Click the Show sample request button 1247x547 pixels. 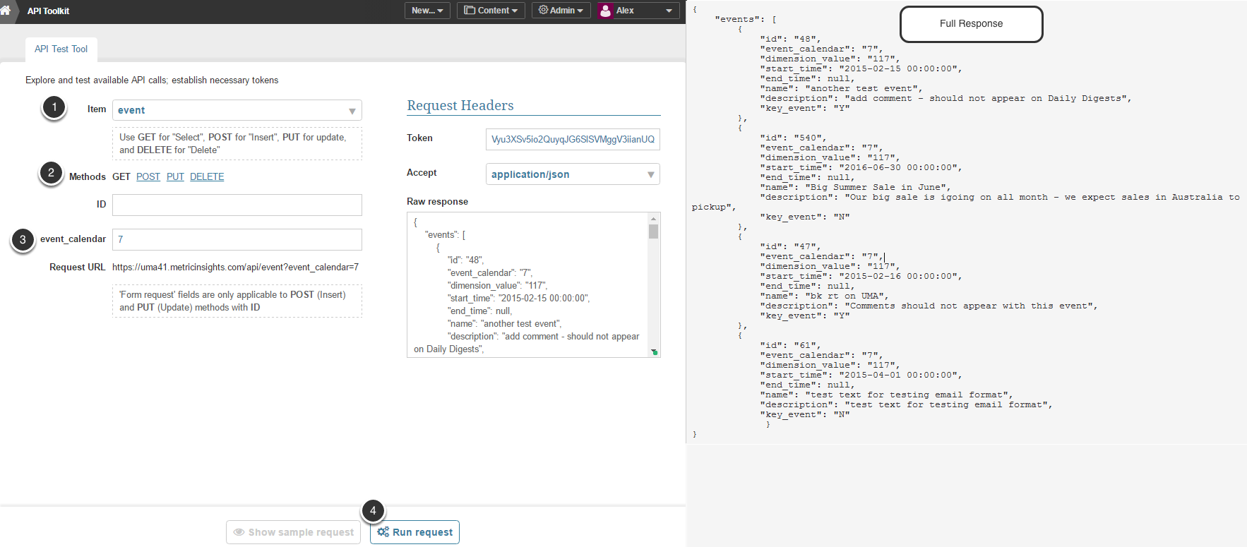coord(294,532)
